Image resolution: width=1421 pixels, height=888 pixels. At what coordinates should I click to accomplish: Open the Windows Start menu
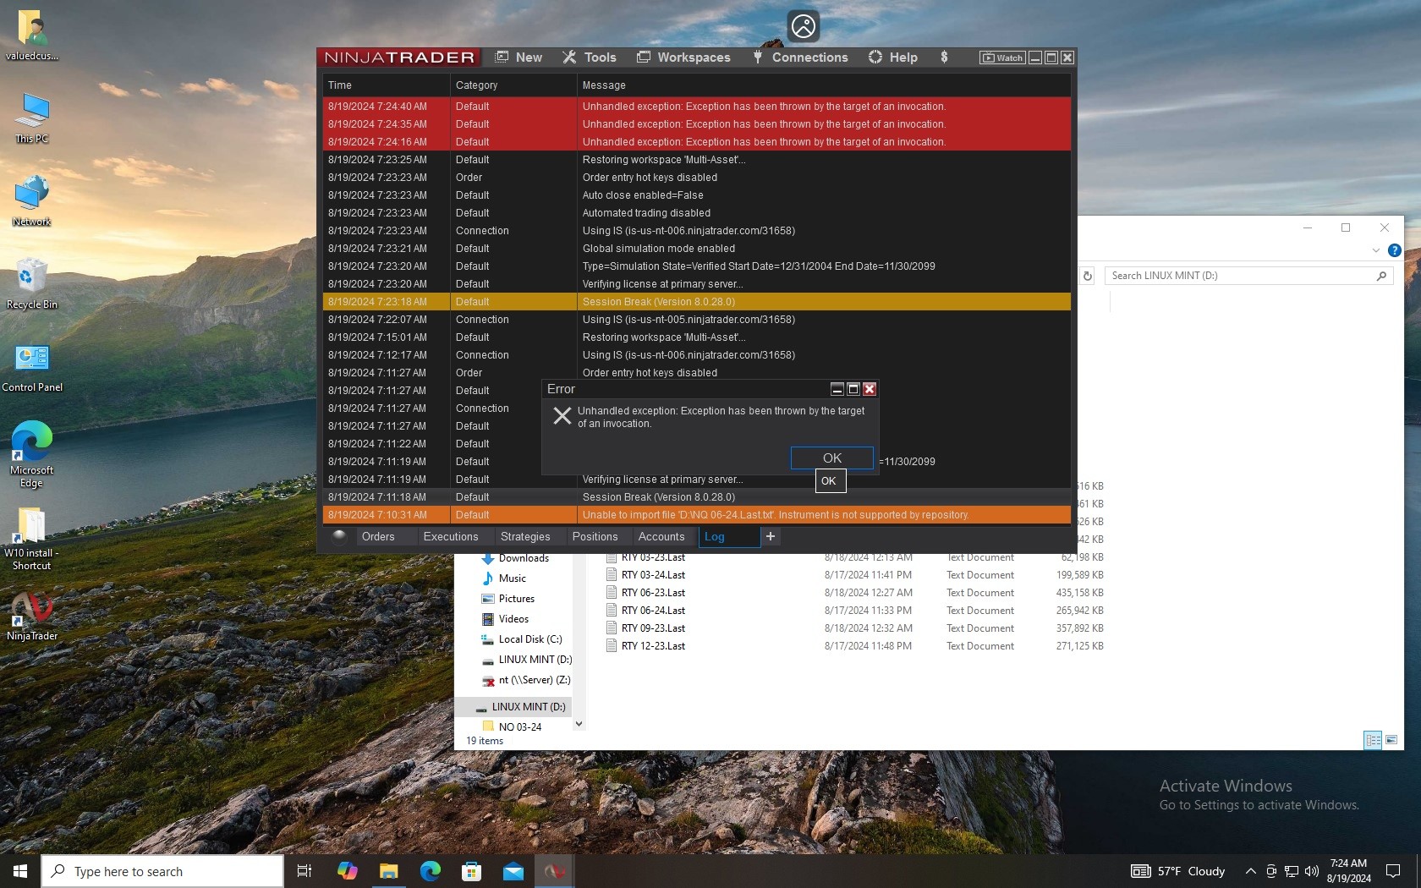click(x=20, y=871)
